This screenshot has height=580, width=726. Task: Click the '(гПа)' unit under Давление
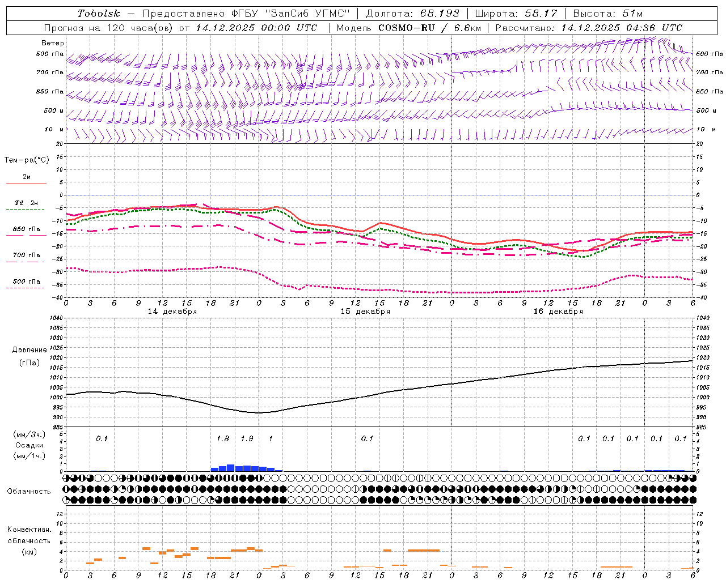tap(29, 363)
